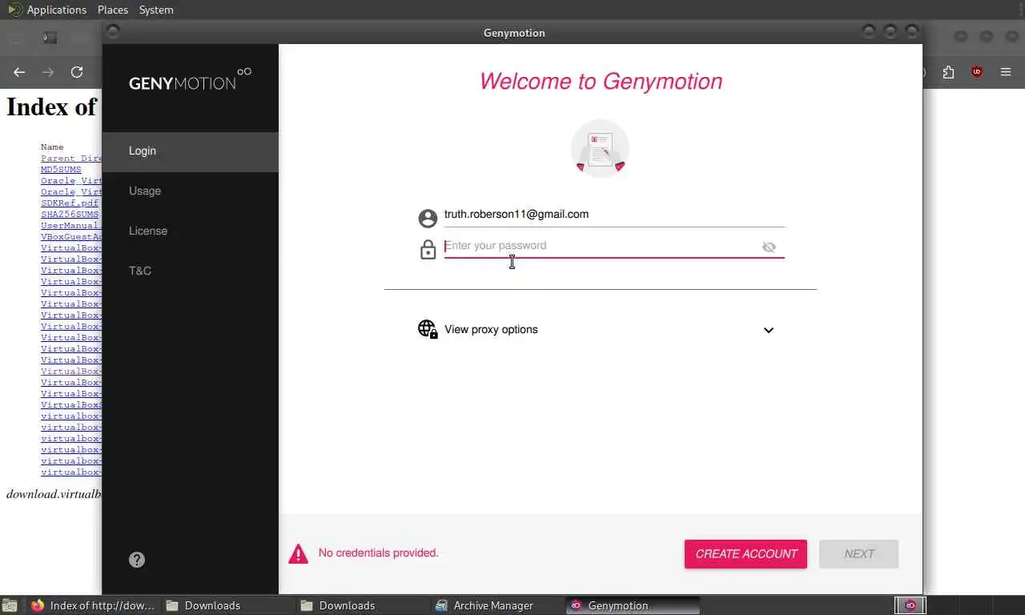
Task: Focus the email address input field
Action: click(x=614, y=215)
